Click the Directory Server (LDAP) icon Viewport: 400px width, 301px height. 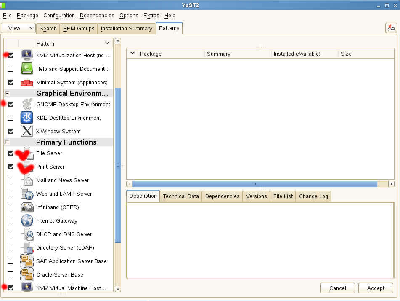tap(27, 247)
